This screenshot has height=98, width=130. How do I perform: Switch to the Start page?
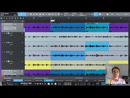pyautogui.click(x=112, y=14)
